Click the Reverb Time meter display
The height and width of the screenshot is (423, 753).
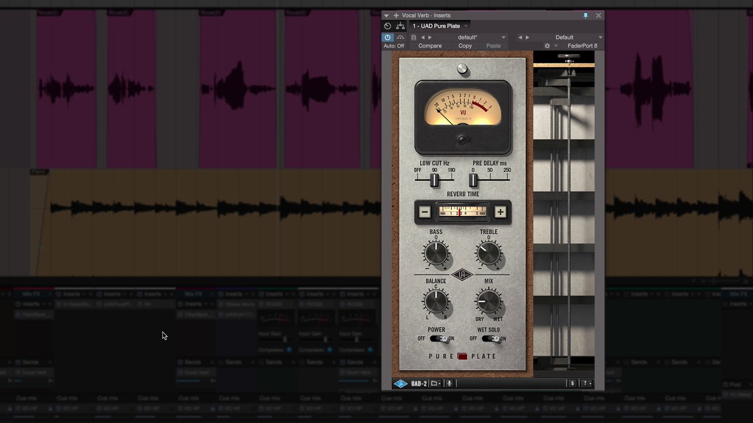[462, 212]
